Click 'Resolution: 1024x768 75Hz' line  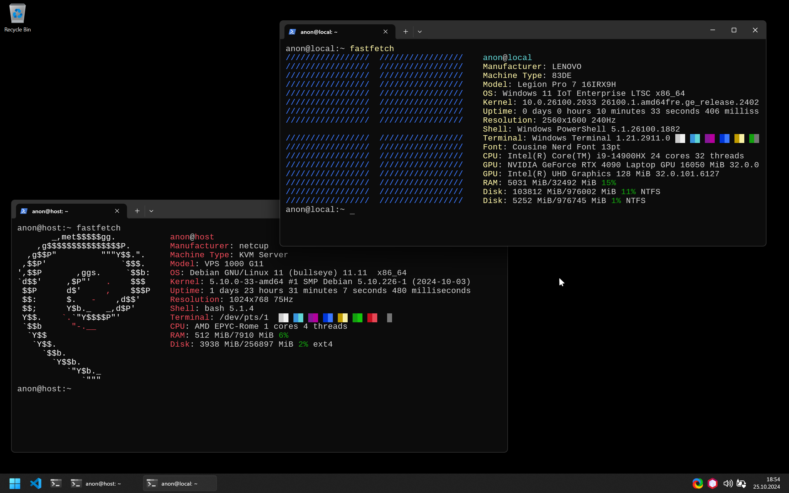click(x=231, y=299)
